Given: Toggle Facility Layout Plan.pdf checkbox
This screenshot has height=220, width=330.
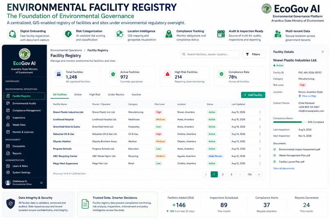Looking at the screenshot, I should pos(275,162).
